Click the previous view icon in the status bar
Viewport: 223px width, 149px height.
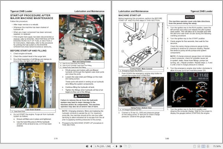125,146
